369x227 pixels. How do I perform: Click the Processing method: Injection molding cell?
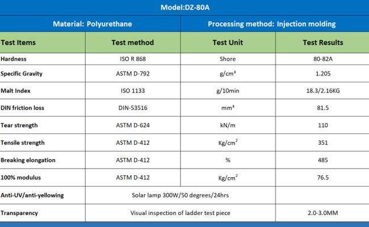point(271,24)
